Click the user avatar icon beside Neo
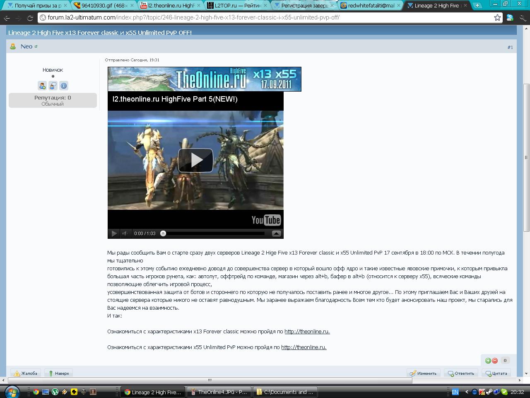Image resolution: width=530 pixels, height=398 pixels. coord(13,46)
